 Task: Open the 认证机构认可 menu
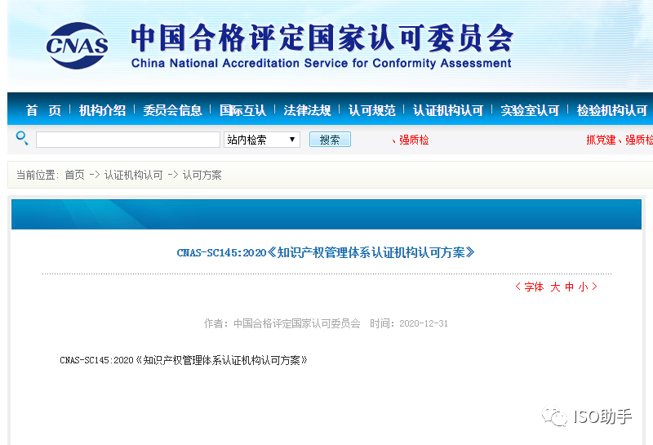pos(448,110)
